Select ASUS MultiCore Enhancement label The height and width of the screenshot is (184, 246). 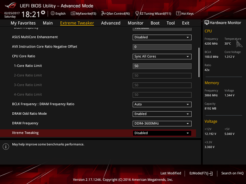35,37
